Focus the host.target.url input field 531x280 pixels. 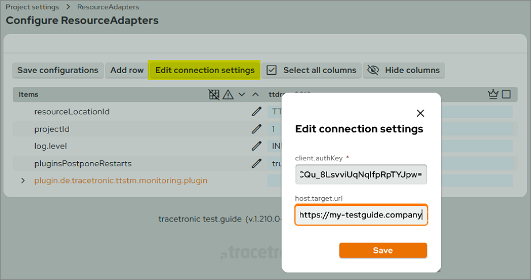click(x=361, y=214)
